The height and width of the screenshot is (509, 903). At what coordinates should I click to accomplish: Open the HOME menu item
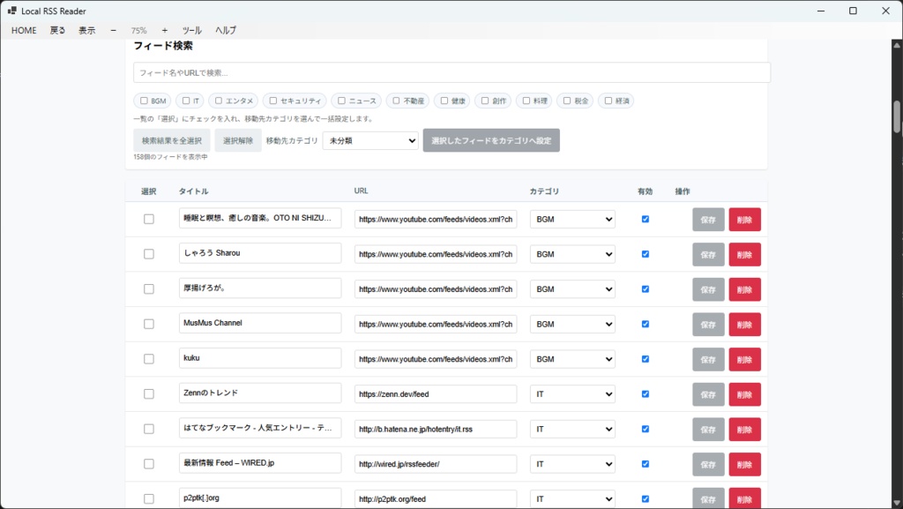pos(24,31)
